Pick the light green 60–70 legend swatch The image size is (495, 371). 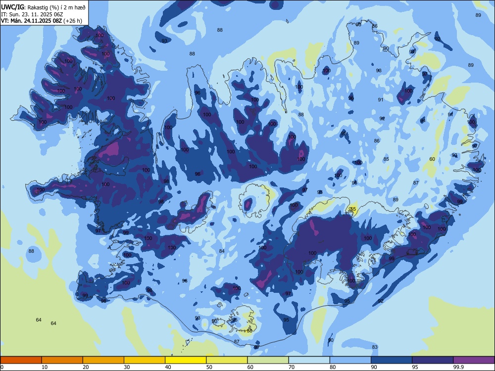268,360
